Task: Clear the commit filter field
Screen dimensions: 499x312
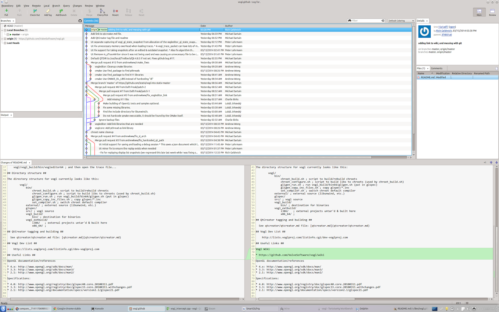Action: click(383, 21)
